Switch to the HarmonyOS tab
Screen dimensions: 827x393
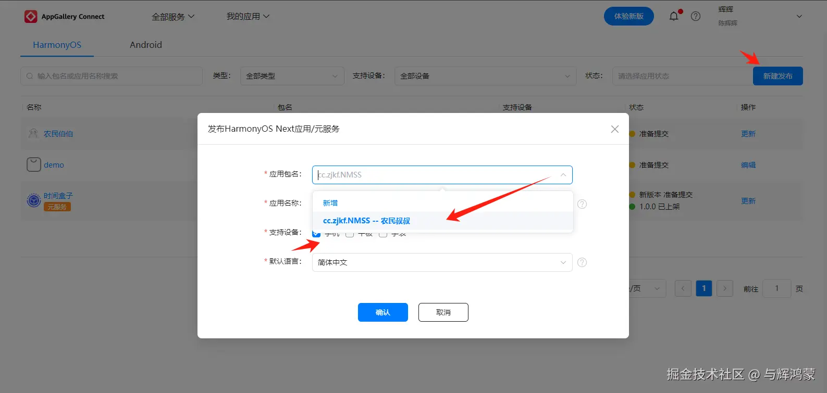[x=57, y=45]
